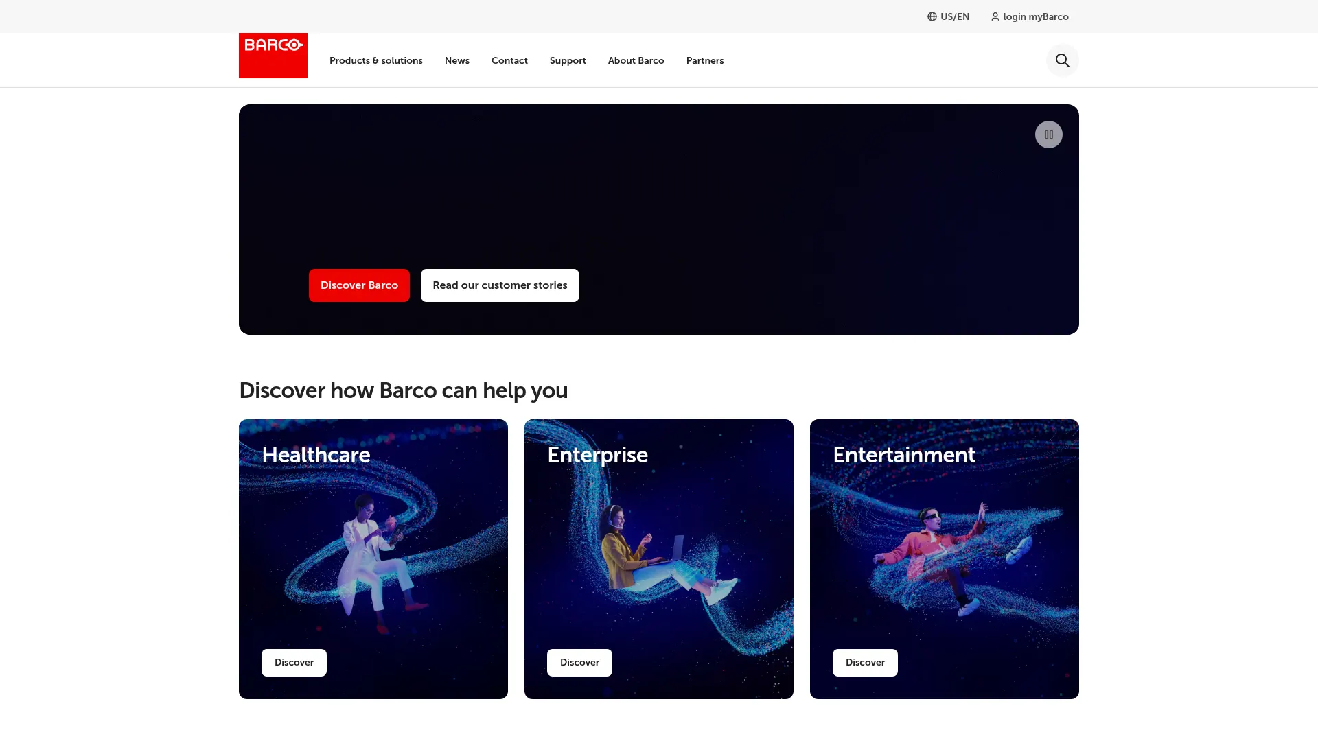Click the user profile login icon
The image size is (1318, 741).
pyautogui.click(x=995, y=16)
